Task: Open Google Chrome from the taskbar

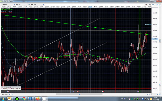Action: coord(24,99)
